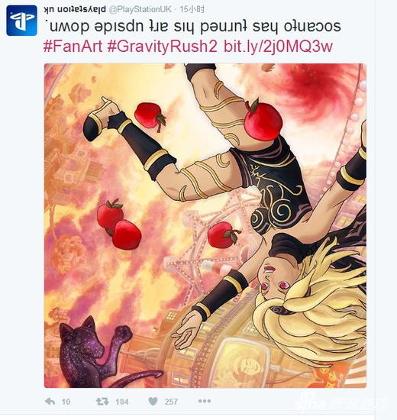Click the upside-down tweet text body

pyautogui.click(x=192, y=27)
